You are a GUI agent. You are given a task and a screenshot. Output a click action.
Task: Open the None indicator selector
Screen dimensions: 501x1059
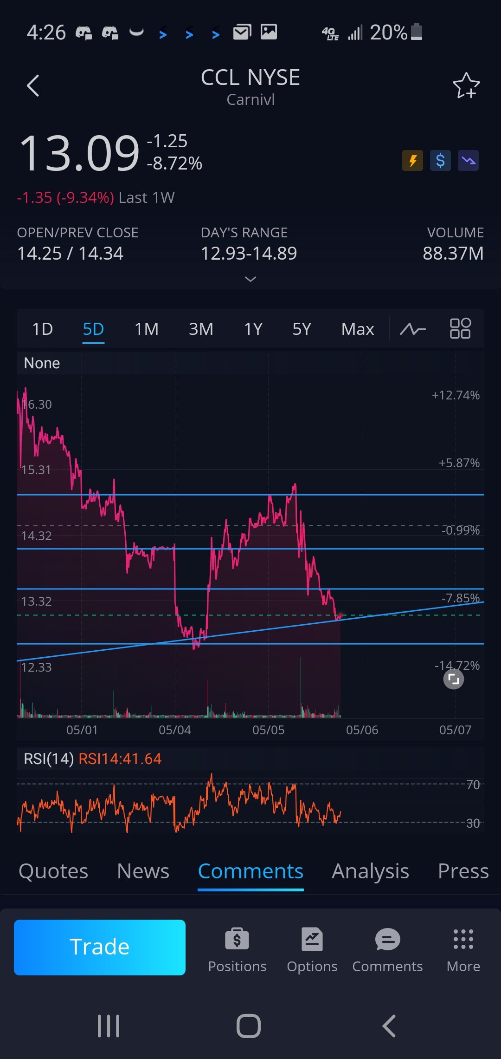[x=42, y=363]
